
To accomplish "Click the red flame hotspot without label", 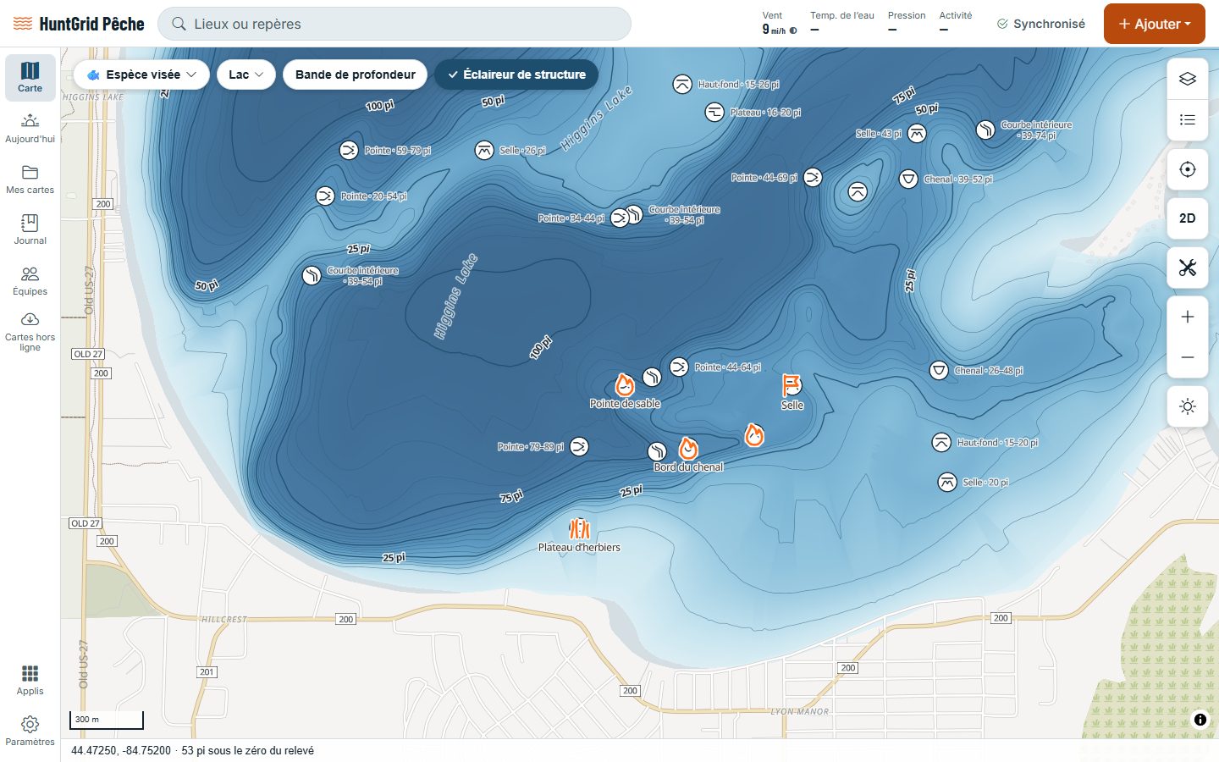I will pos(754,435).
